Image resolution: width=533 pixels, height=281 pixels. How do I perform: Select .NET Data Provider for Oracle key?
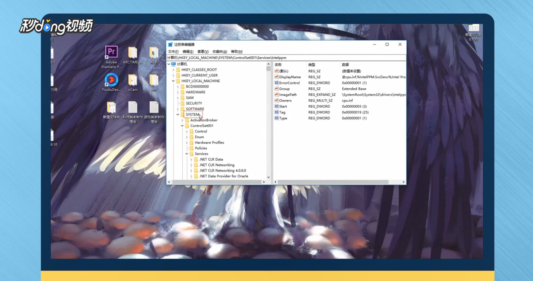click(223, 176)
